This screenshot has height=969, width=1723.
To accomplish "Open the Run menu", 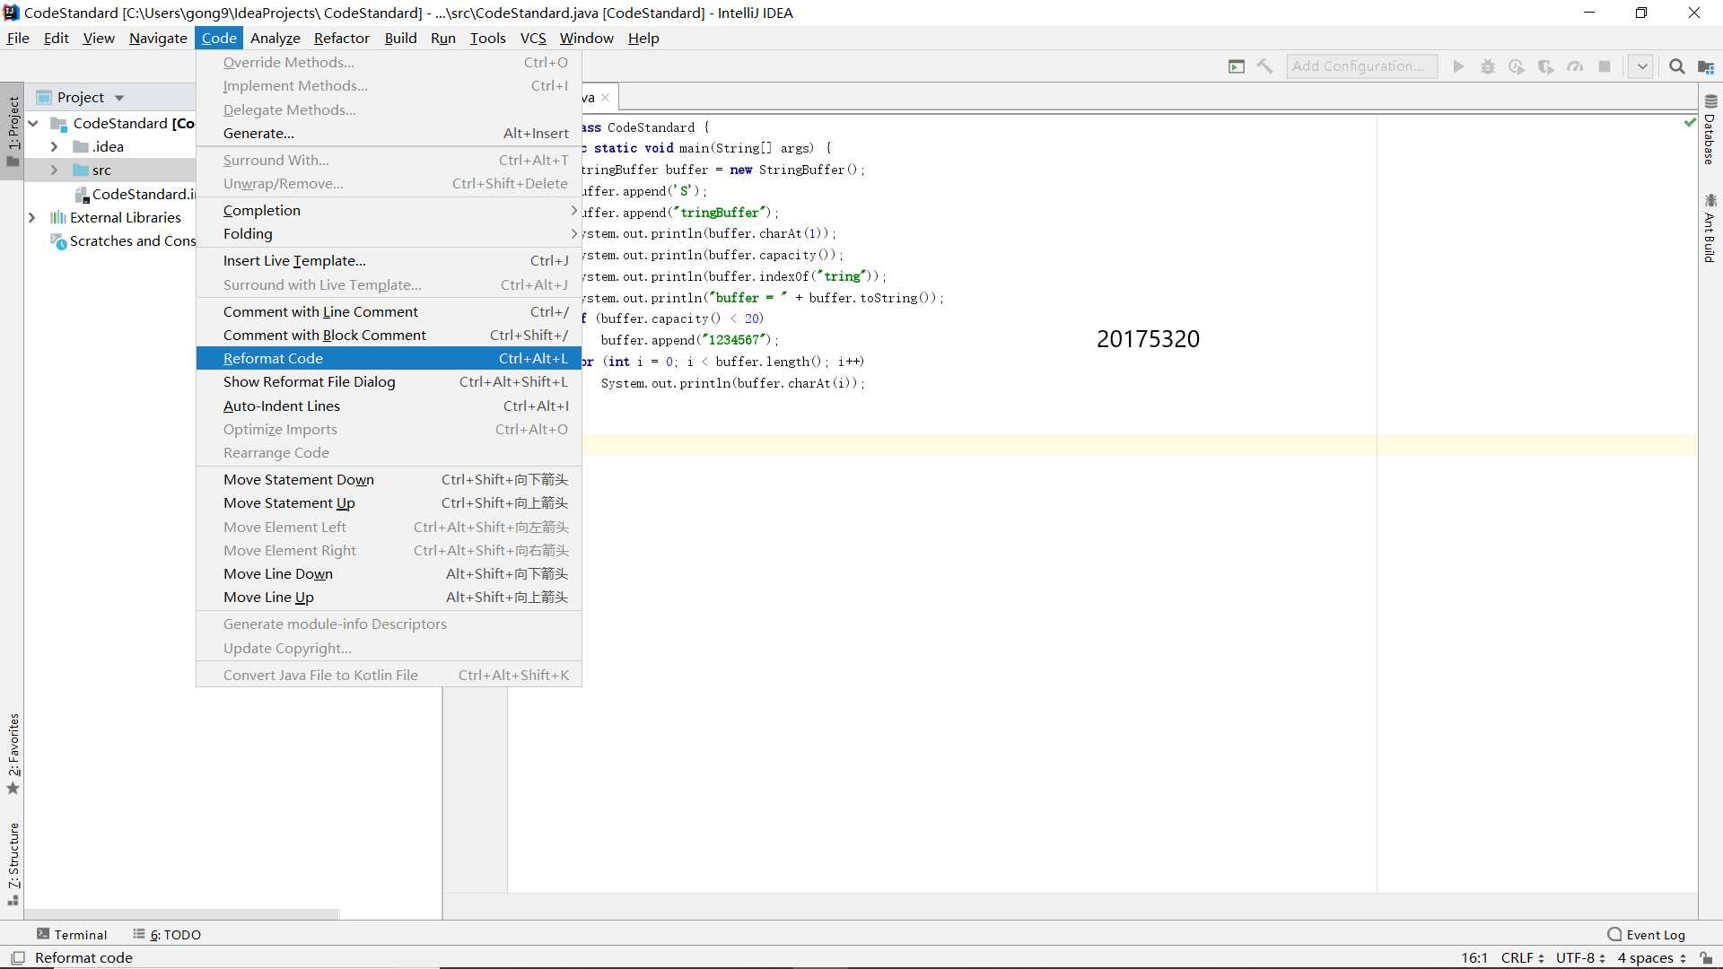I will click(x=443, y=38).
